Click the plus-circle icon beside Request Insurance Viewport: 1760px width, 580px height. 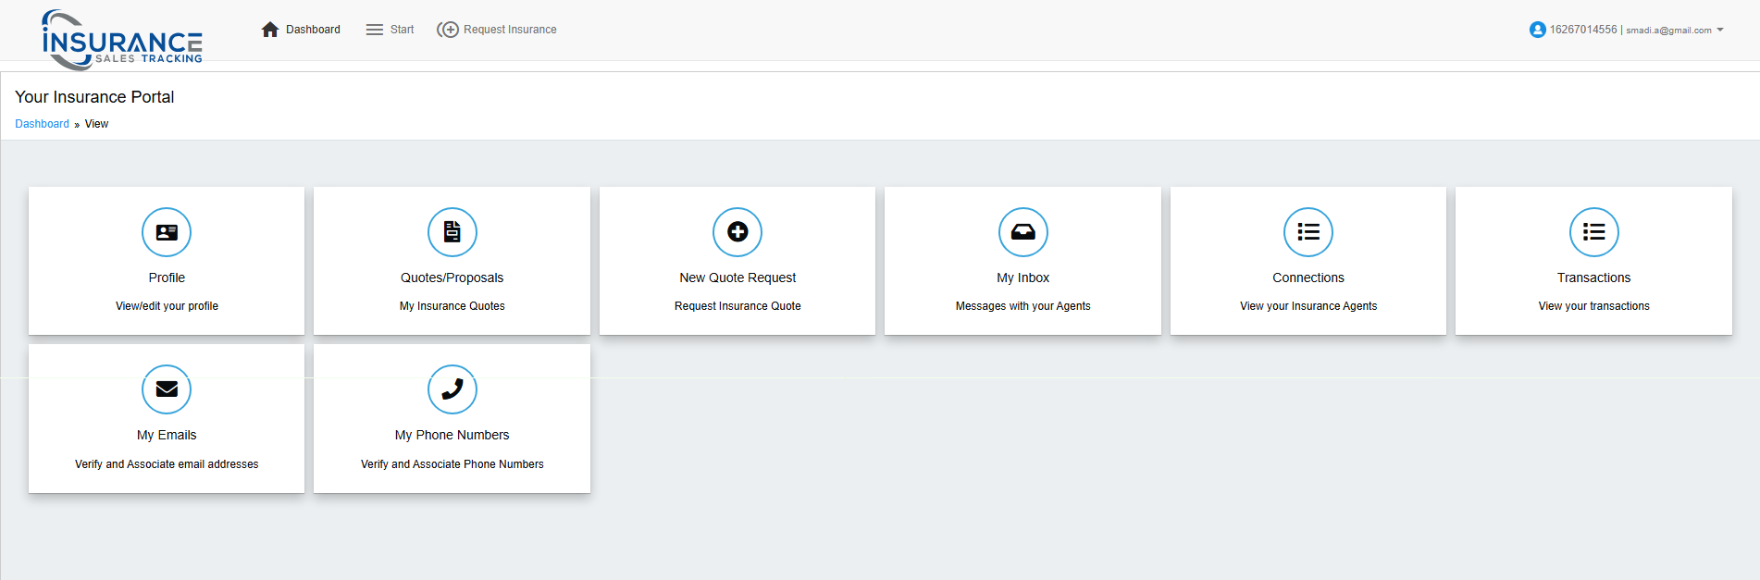[448, 30]
